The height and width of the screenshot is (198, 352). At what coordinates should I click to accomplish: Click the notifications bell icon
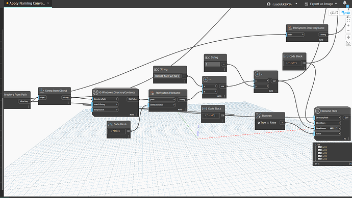(x=344, y=3)
